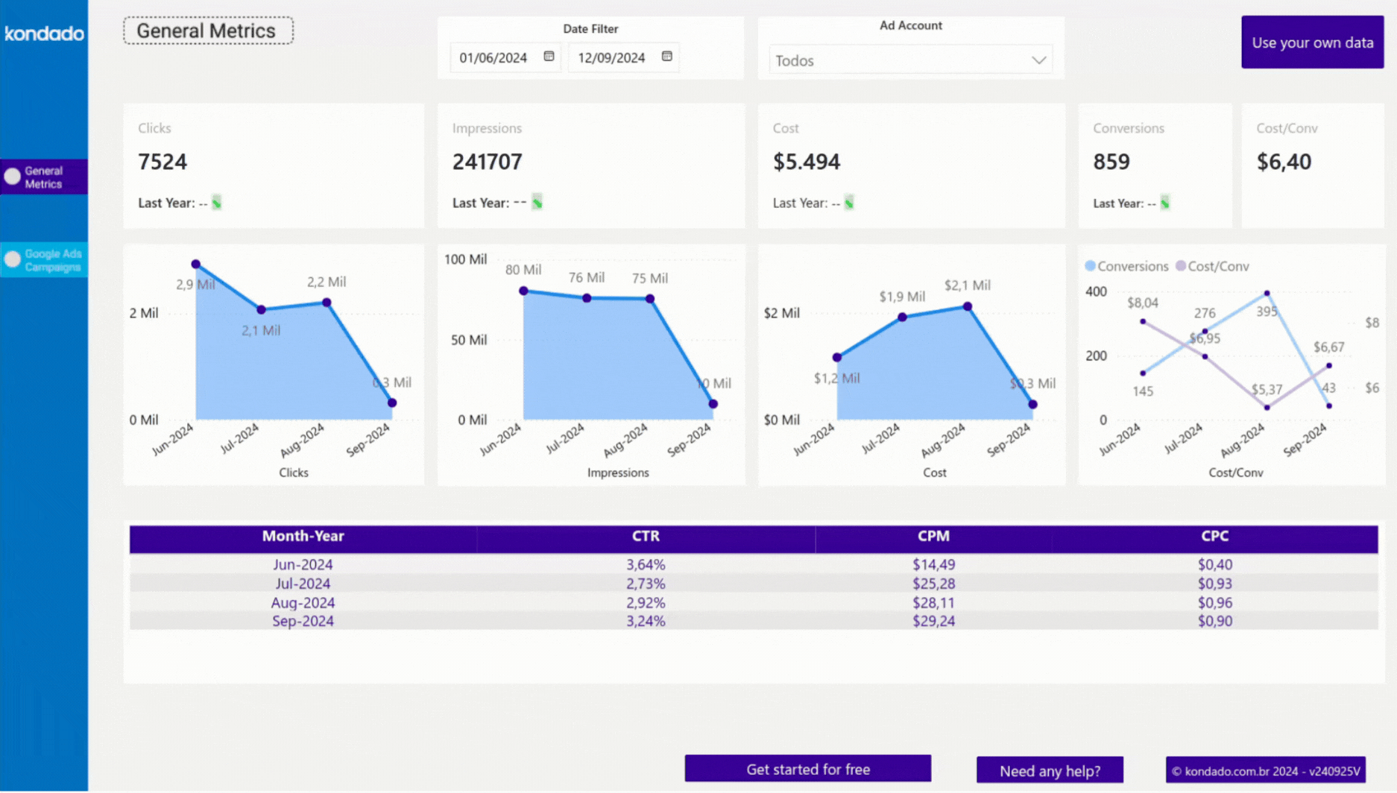Click the Use your own data button
The height and width of the screenshot is (793, 1397).
1312,42
